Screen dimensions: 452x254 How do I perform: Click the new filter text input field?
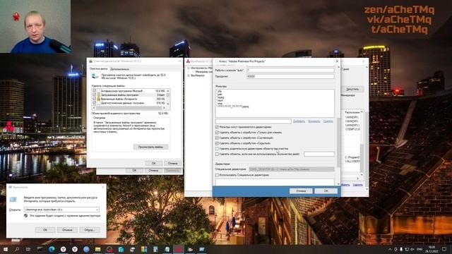[253, 121]
